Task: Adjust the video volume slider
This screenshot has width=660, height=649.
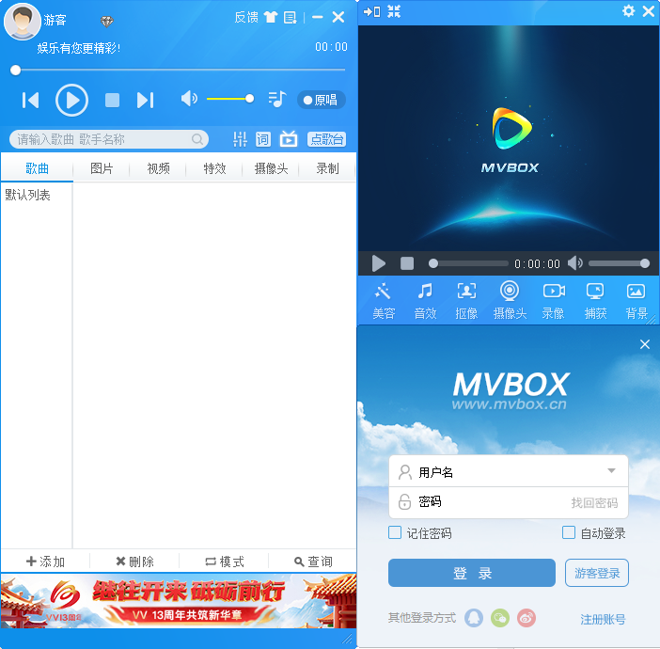Action: [619, 263]
